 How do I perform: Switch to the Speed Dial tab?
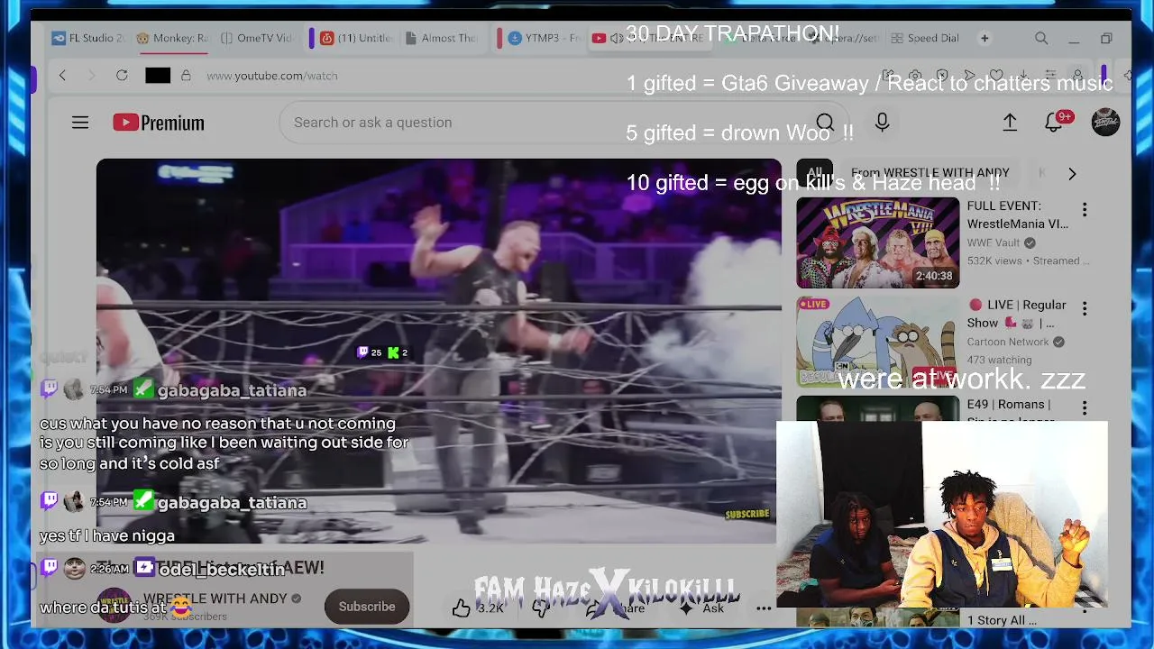tap(925, 39)
